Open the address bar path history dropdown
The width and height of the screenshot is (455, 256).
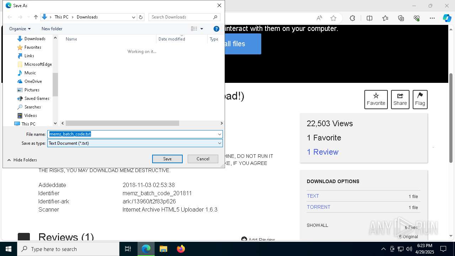coord(134,17)
